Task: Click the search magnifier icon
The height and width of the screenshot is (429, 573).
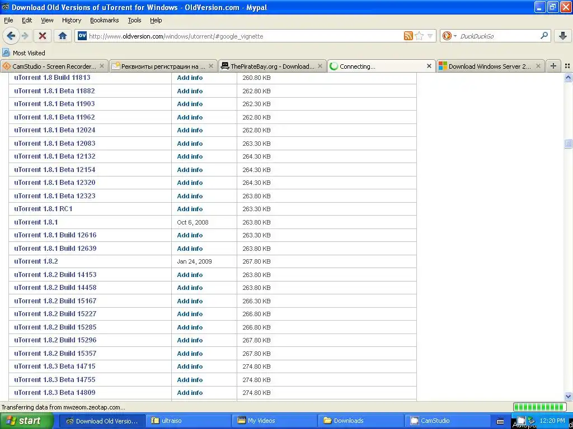Action: 544,36
